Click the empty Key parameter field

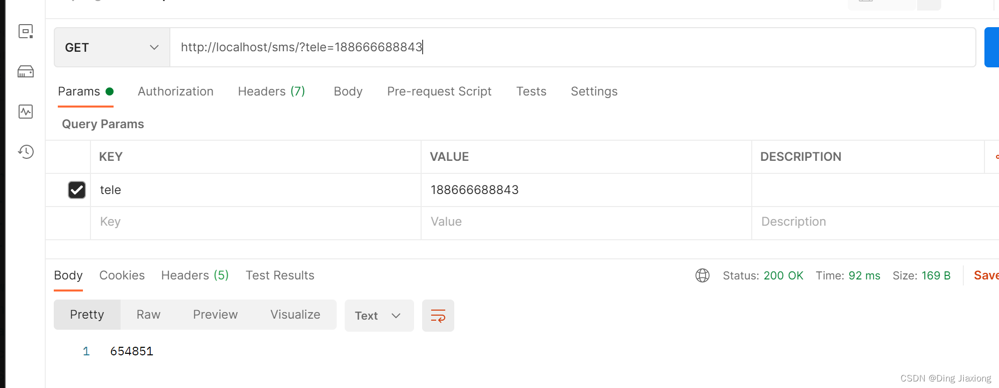coord(256,222)
